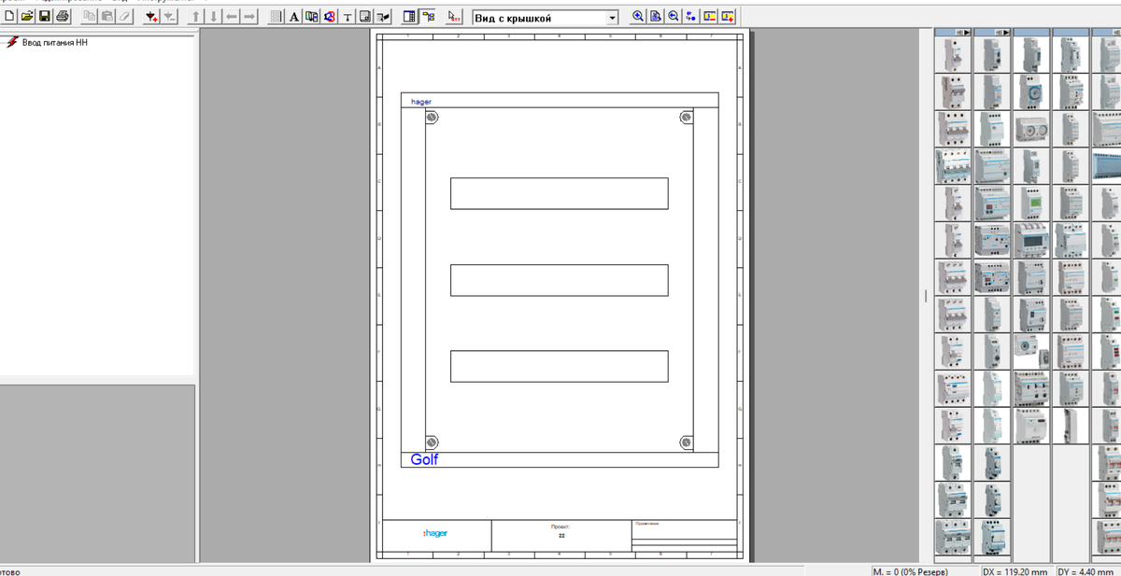Select the top DIN rail window in enclosure
1121x576 pixels.
559,193
